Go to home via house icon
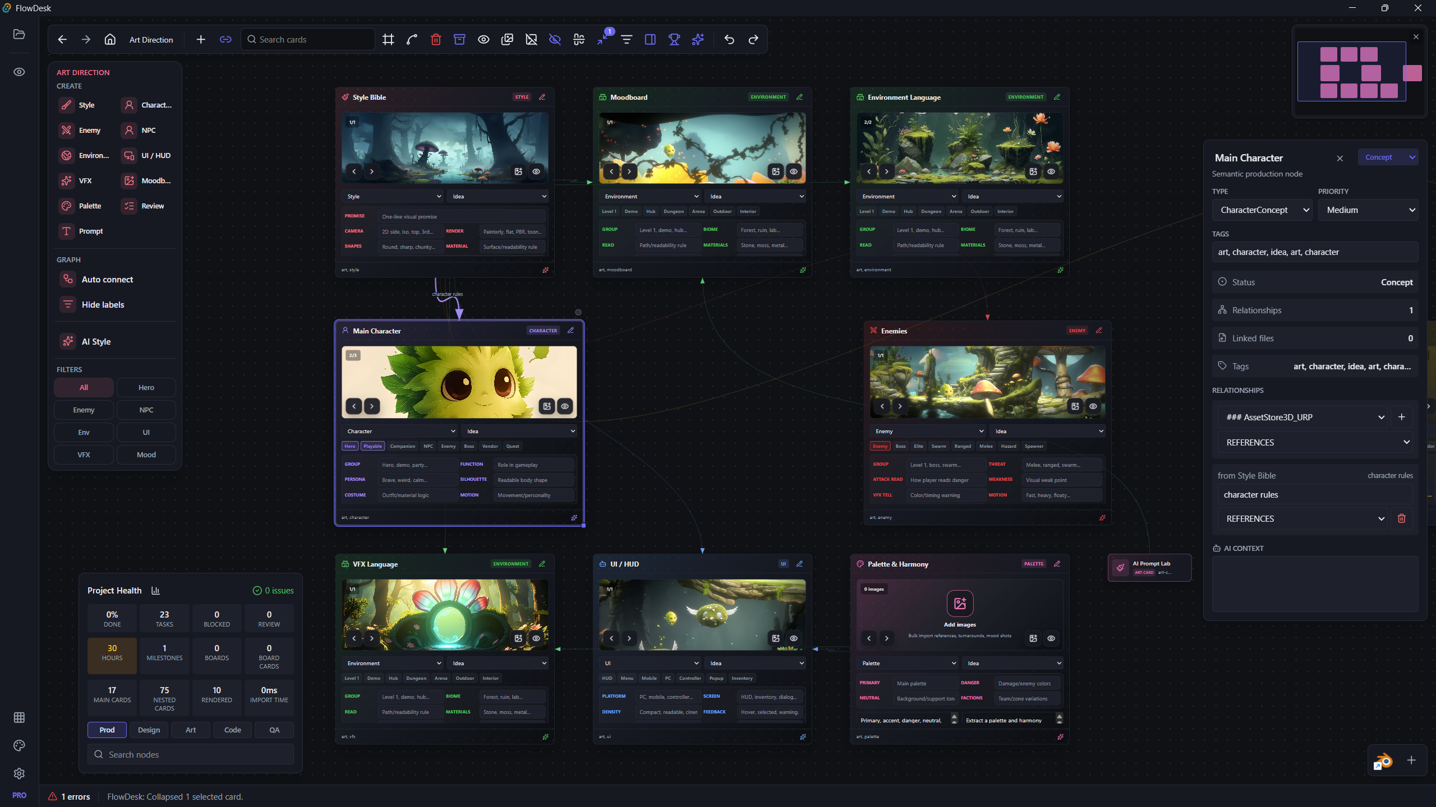Image resolution: width=1436 pixels, height=807 pixels. pyautogui.click(x=110, y=39)
